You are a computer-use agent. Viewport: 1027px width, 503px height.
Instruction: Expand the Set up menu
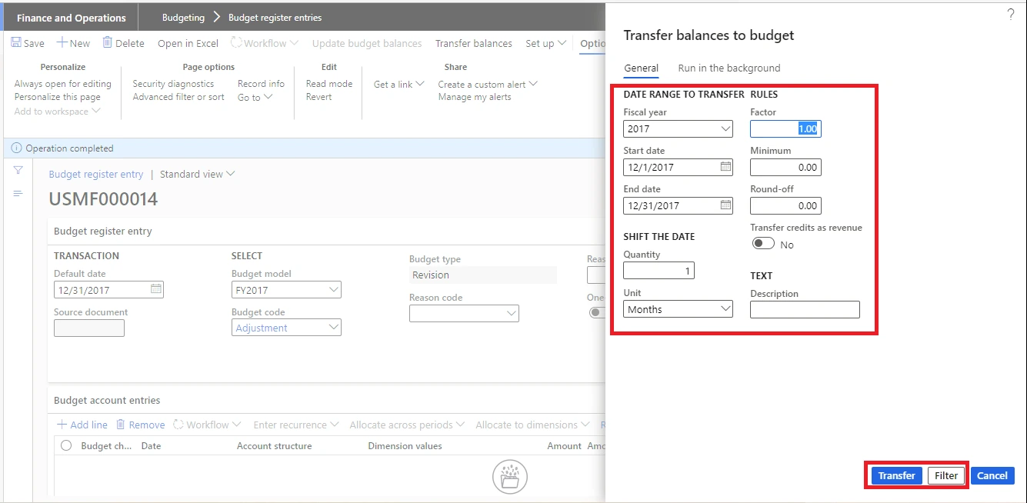pos(545,43)
